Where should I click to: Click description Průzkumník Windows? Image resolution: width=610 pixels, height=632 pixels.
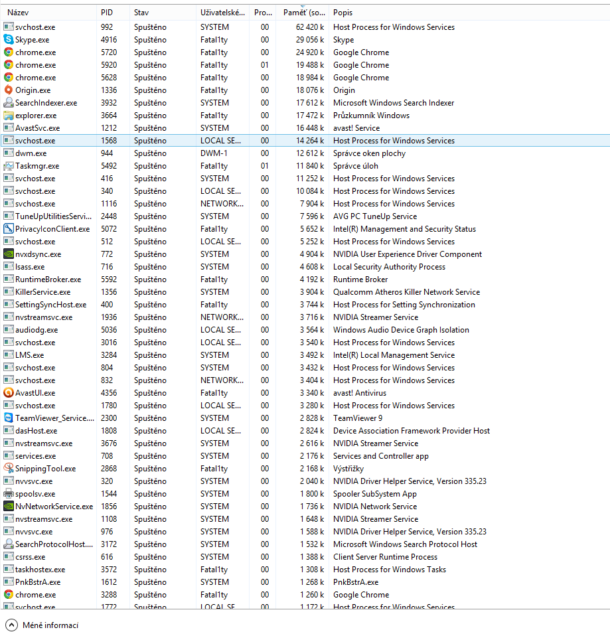pyautogui.click(x=371, y=116)
